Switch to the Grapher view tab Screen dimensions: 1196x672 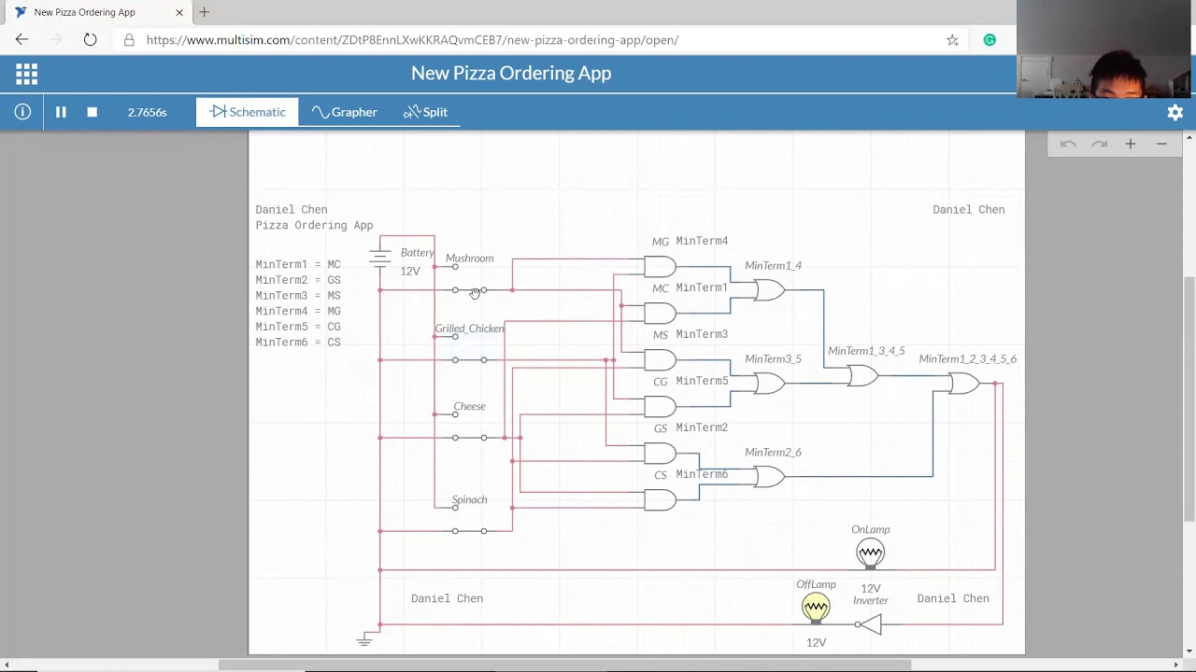coord(345,112)
